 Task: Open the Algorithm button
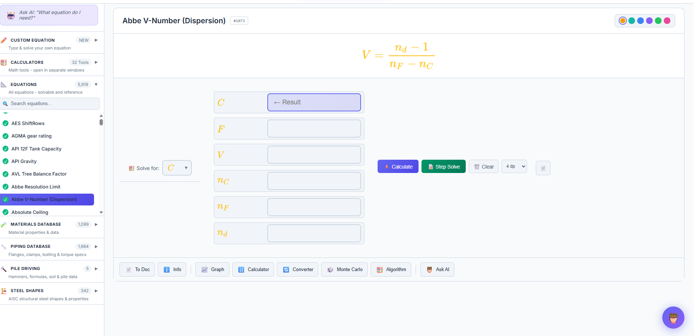point(391,269)
